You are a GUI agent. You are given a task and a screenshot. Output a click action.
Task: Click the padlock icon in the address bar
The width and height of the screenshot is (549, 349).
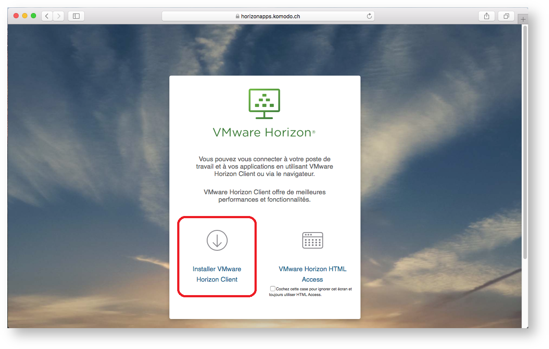pyautogui.click(x=238, y=17)
